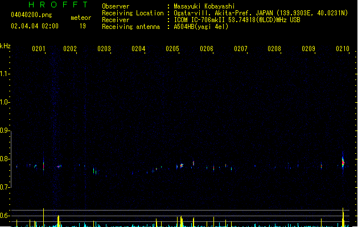Select the file name 04040200.png
The width and height of the screenshot is (358, 227).
pos(31,15)
